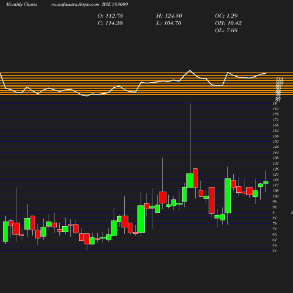
Task: Click the 101 price axis label
Action: (x=275, y=196)
